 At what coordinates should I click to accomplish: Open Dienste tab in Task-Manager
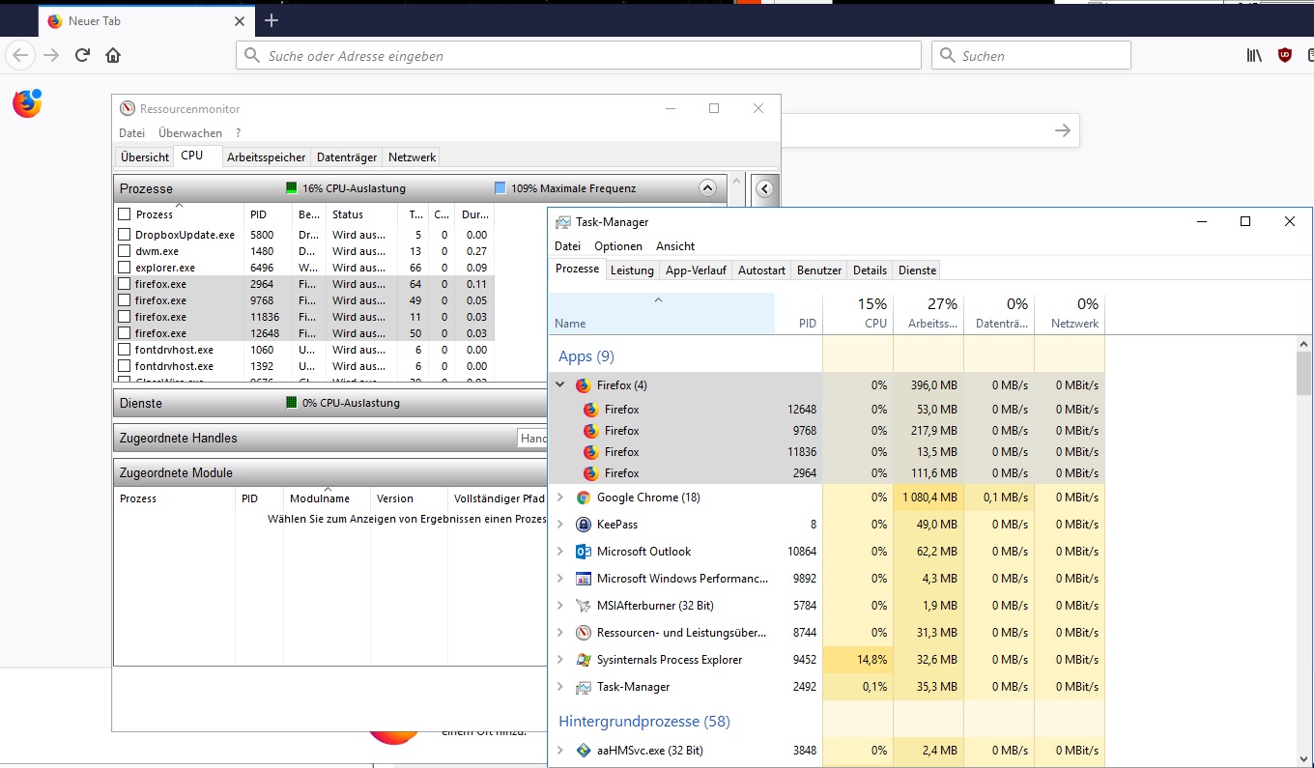[x=917, y=270]
